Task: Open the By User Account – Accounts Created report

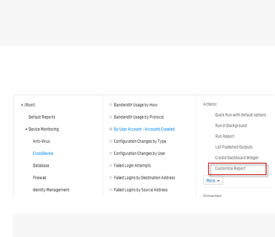Action: [144, 129]
